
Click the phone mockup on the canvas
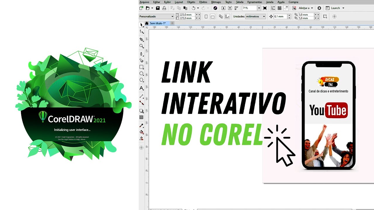[x=328, y=116]
